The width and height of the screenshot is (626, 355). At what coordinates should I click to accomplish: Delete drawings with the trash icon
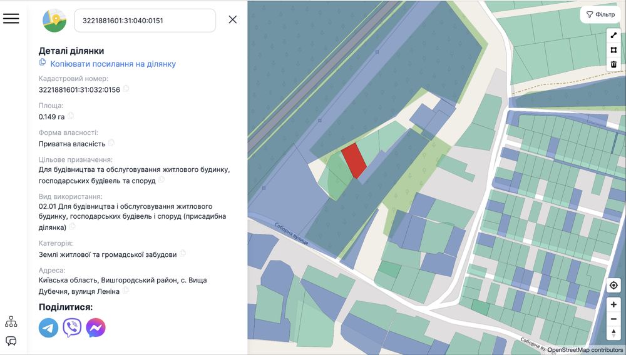point(613,64)
